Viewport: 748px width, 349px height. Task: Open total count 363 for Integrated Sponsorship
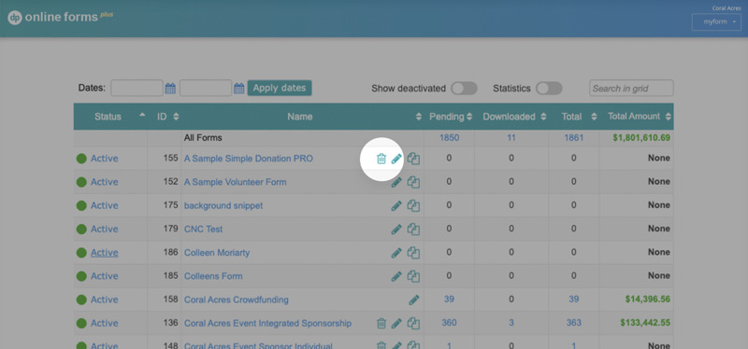tap(574, 323)
